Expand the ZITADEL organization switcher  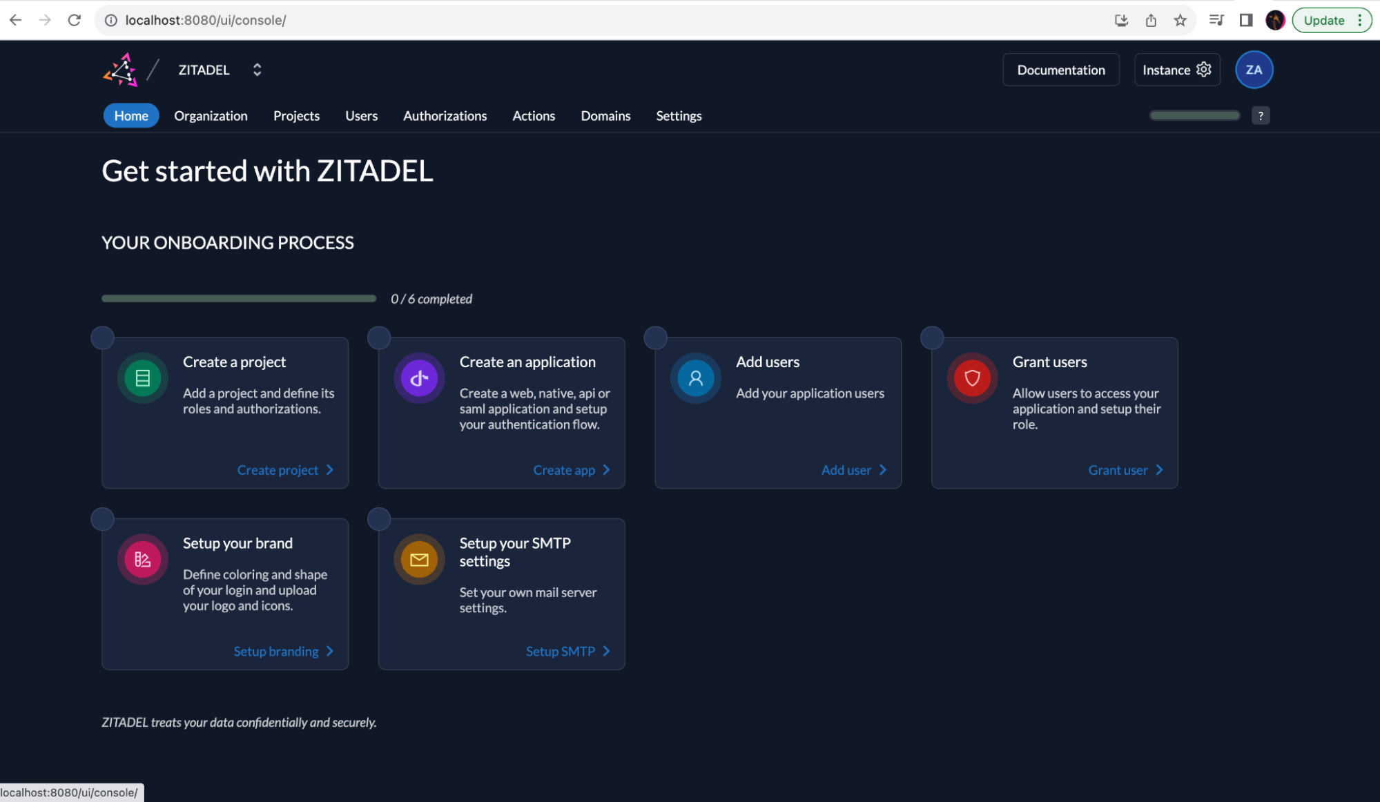pyautogui.click(x=257, y=70)
